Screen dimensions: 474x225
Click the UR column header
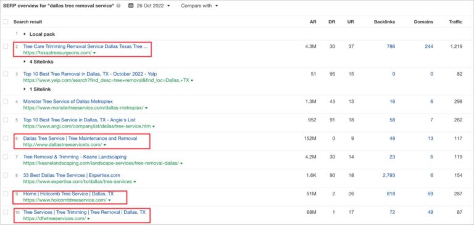click(x=351, y=22)
